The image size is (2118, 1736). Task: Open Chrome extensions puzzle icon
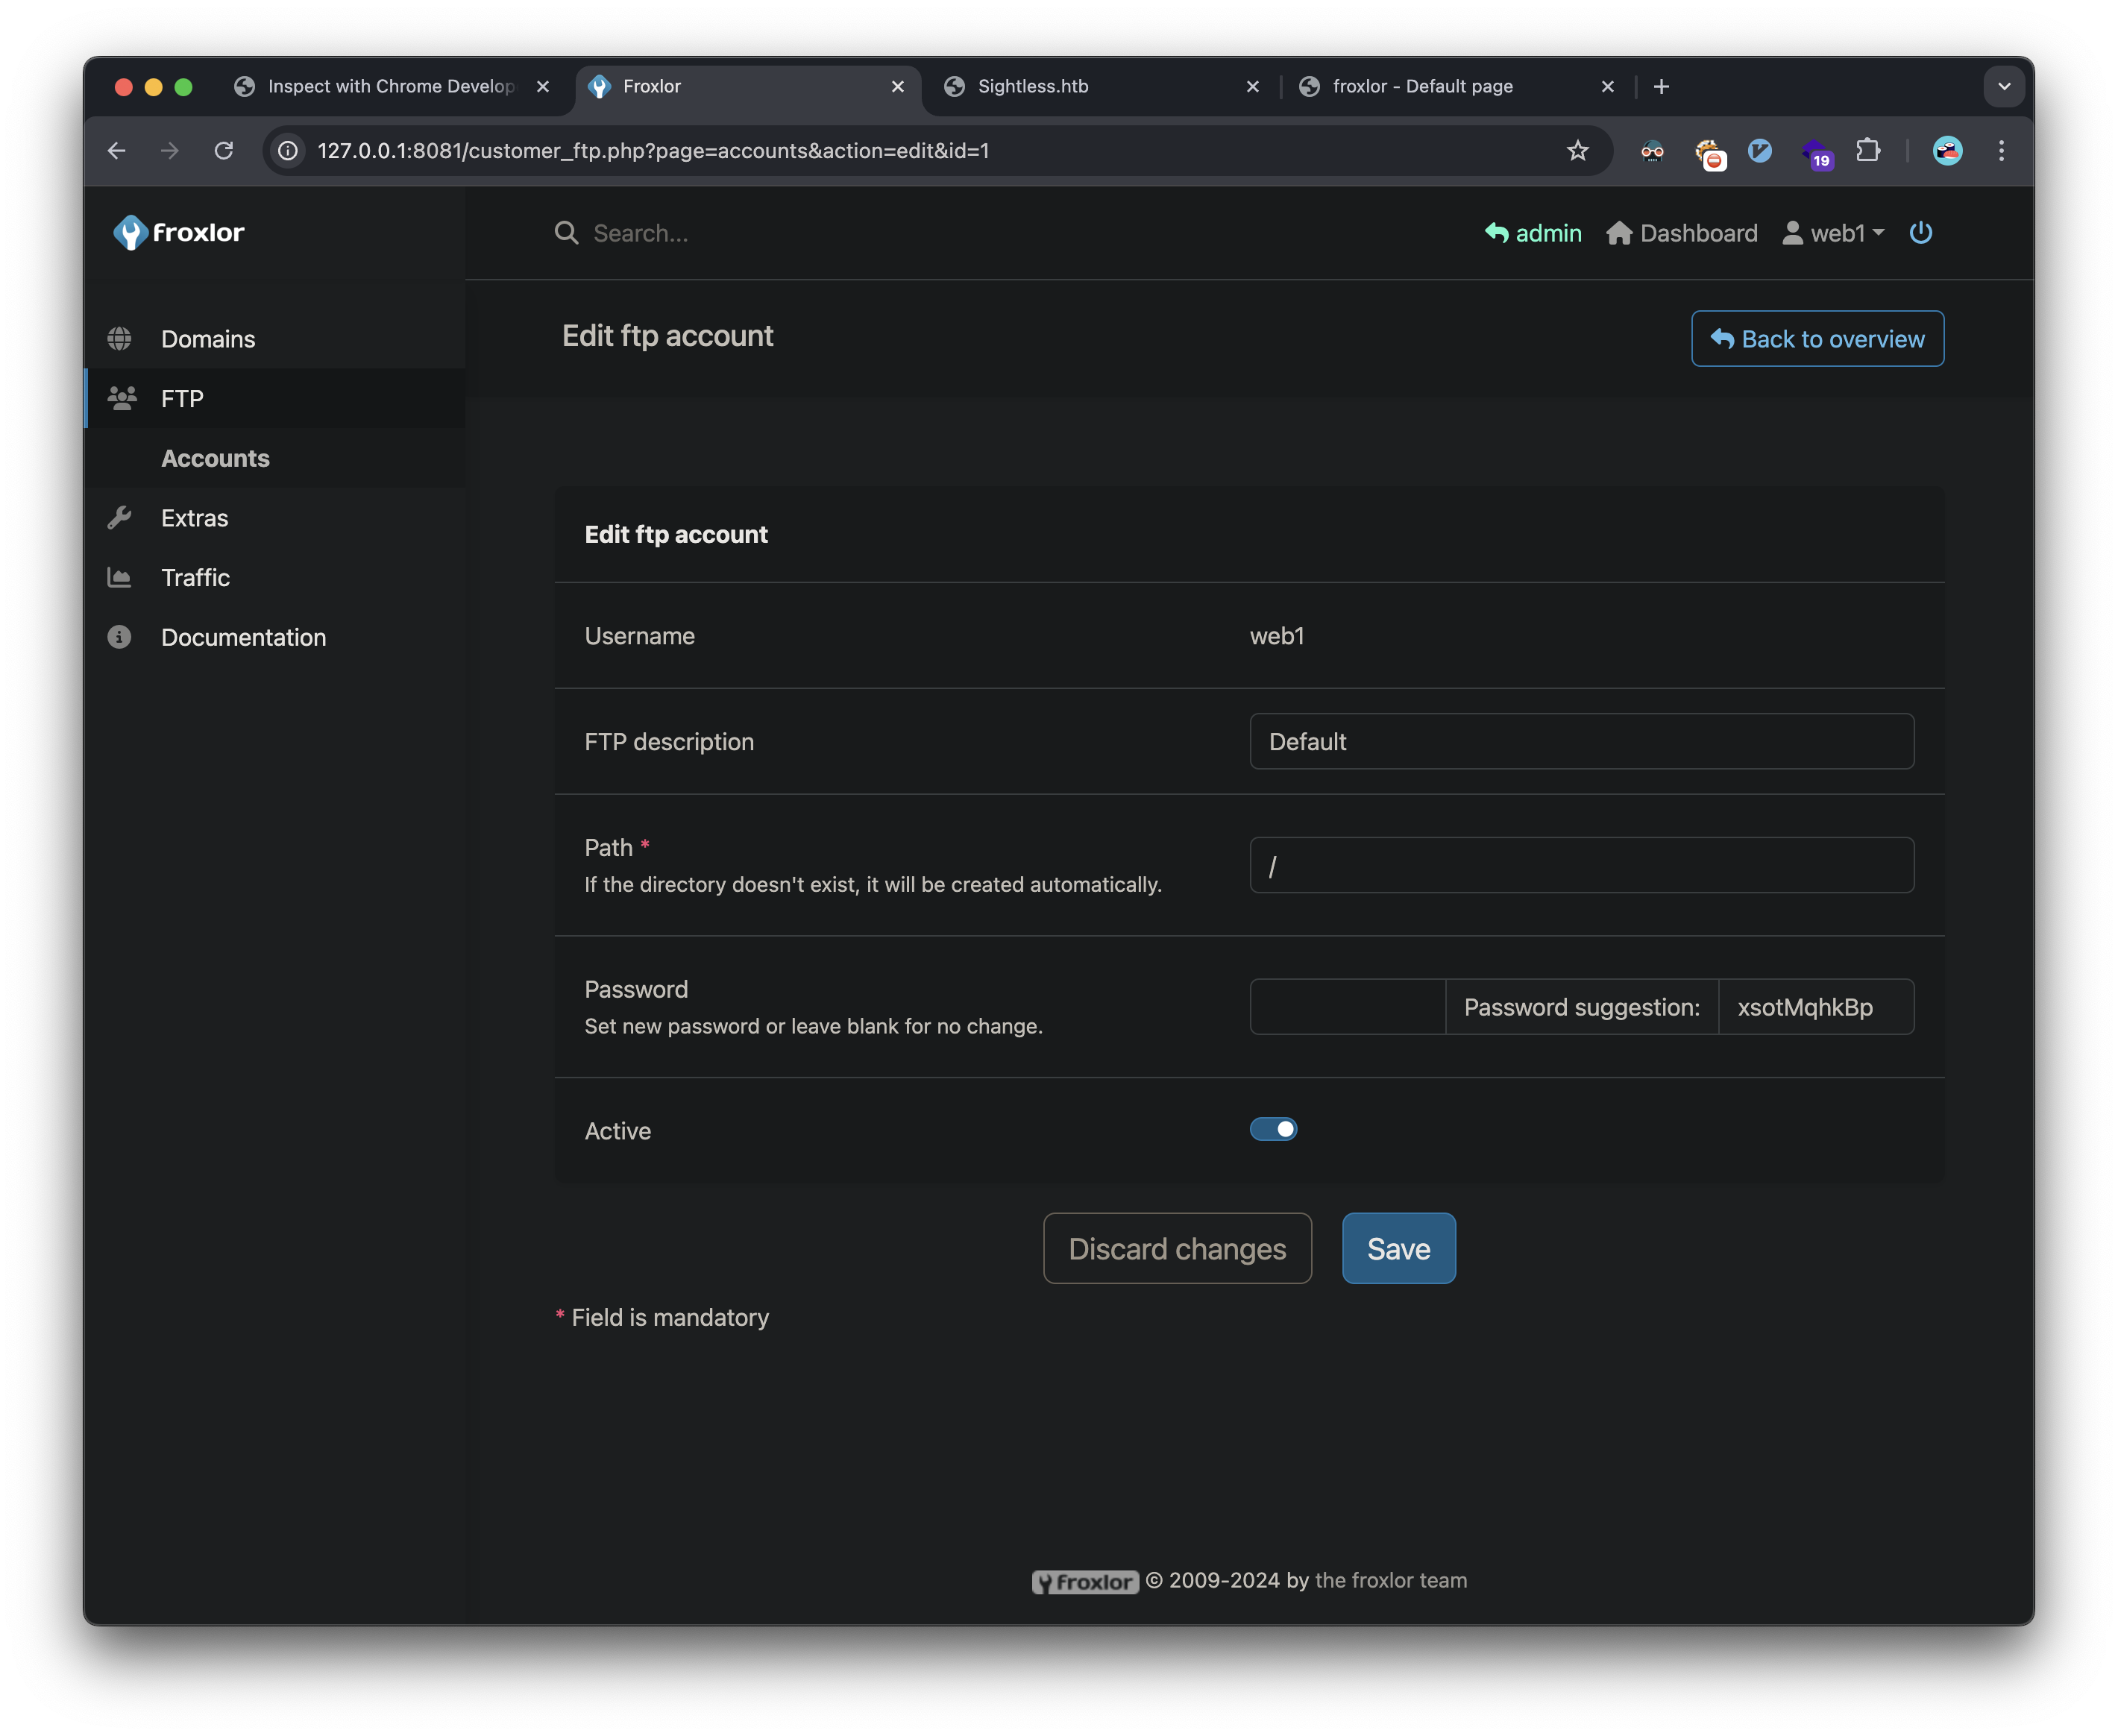1867,151
